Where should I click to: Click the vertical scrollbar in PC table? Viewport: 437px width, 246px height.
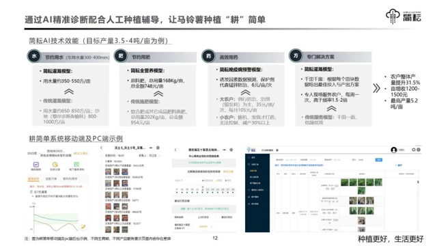[418, 182]
